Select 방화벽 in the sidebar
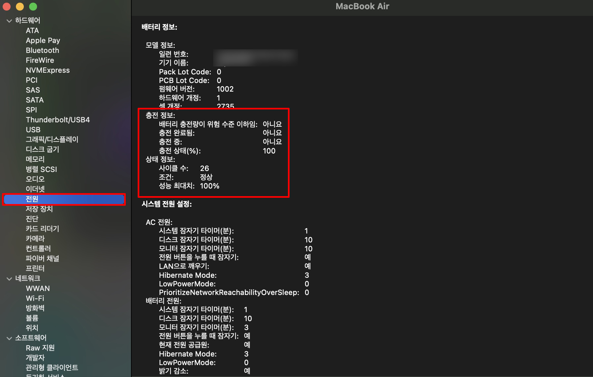 point(35,308)
